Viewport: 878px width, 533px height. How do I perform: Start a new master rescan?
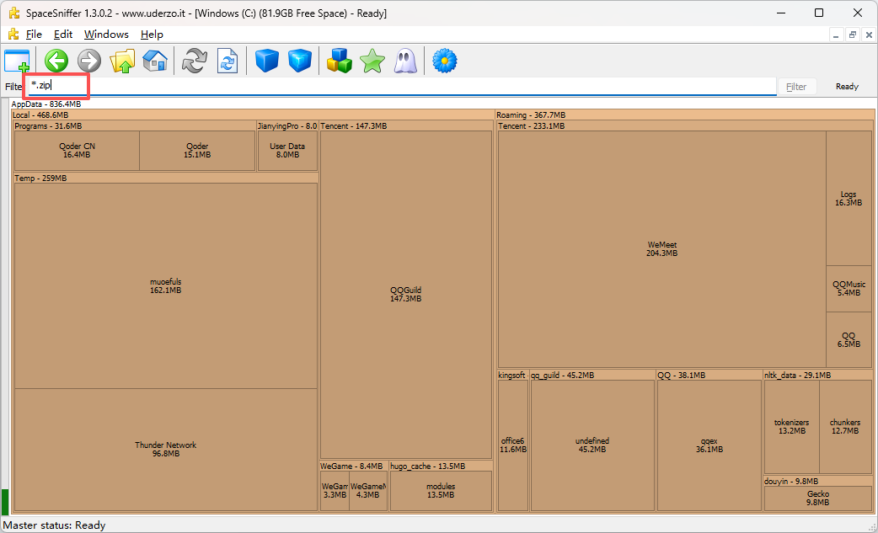pos(195,61)
